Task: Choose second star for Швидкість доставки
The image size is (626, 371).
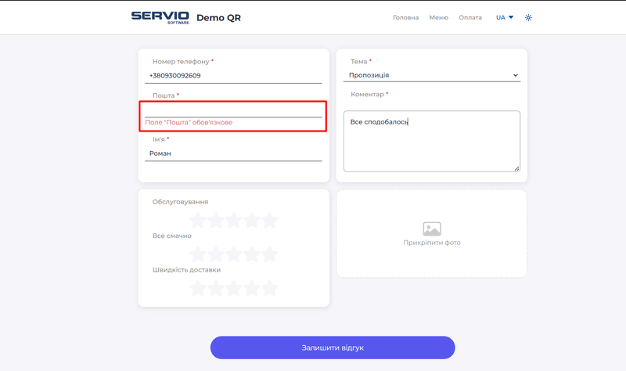Action: (x=216, y=288)
